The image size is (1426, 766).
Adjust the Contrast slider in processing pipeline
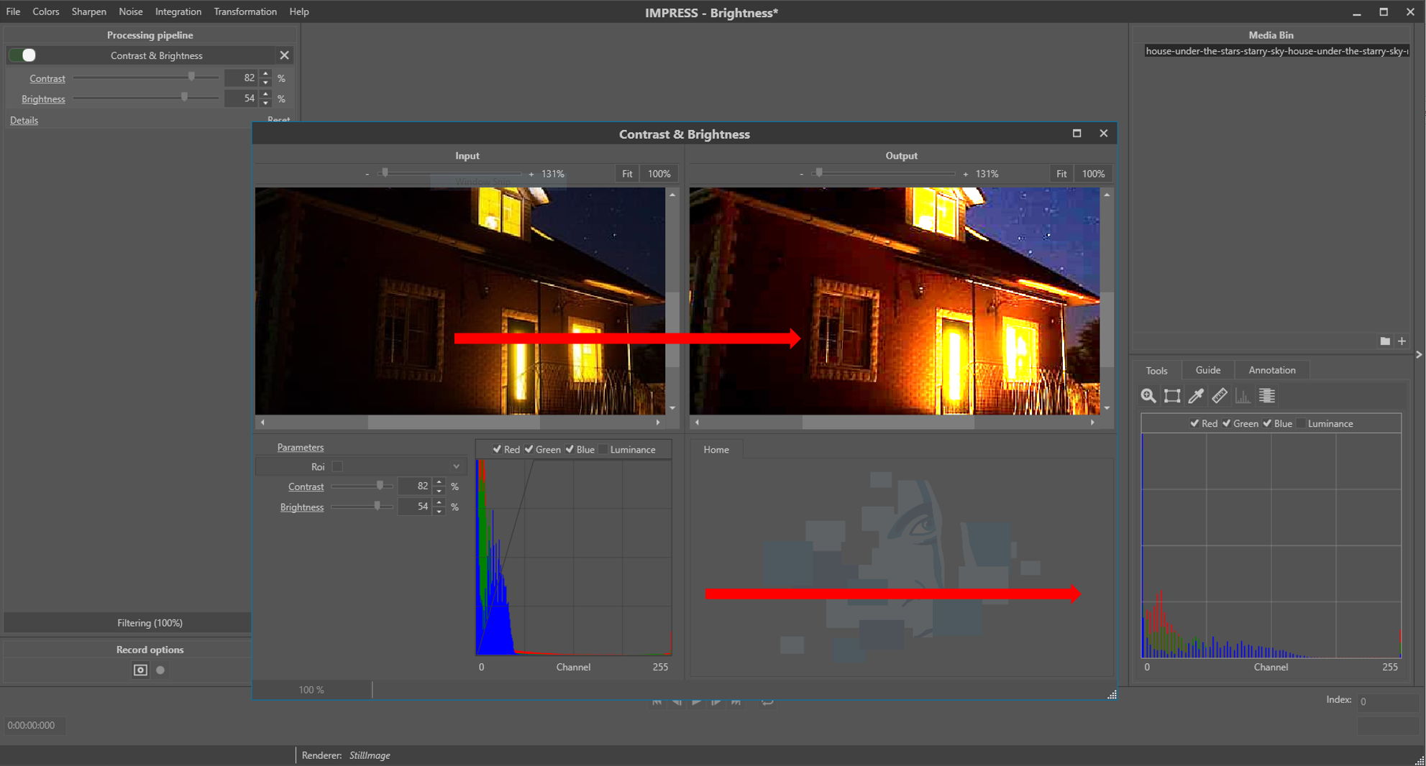191,78
